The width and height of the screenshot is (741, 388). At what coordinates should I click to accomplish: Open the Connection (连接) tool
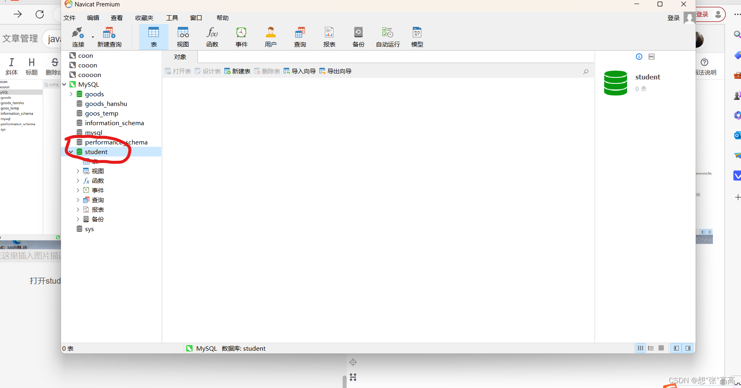[78, 37]
